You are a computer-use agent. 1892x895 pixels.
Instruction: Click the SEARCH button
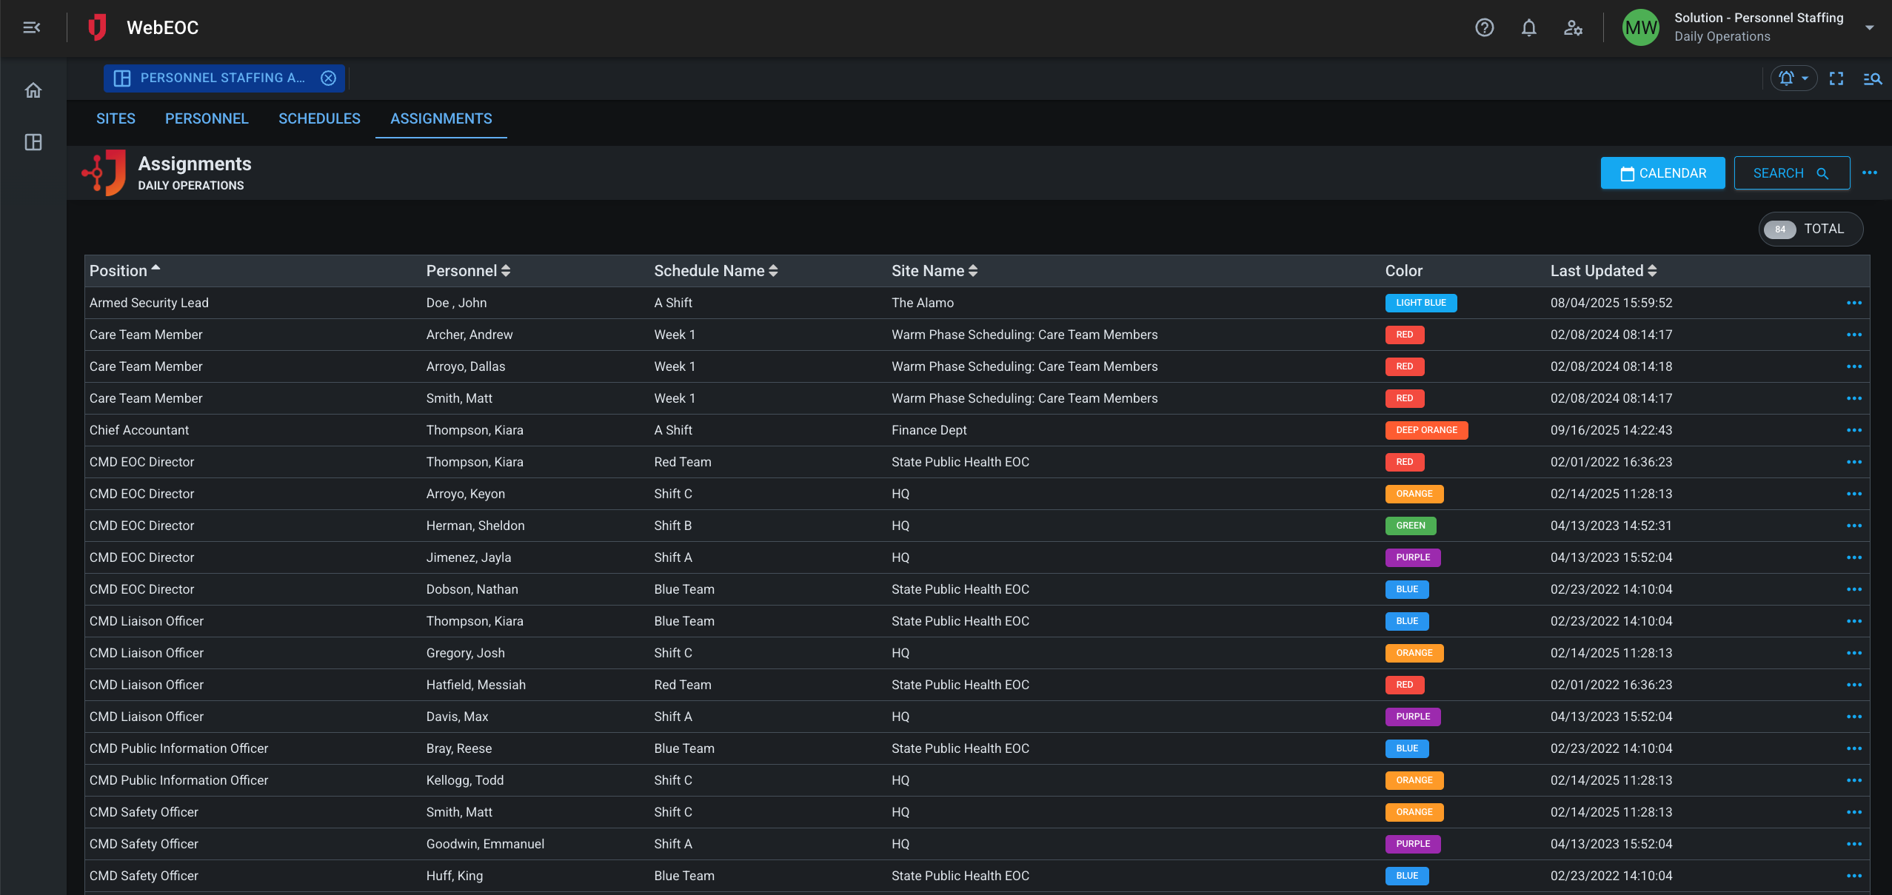pyautogui.click(x=1791, y=172)
